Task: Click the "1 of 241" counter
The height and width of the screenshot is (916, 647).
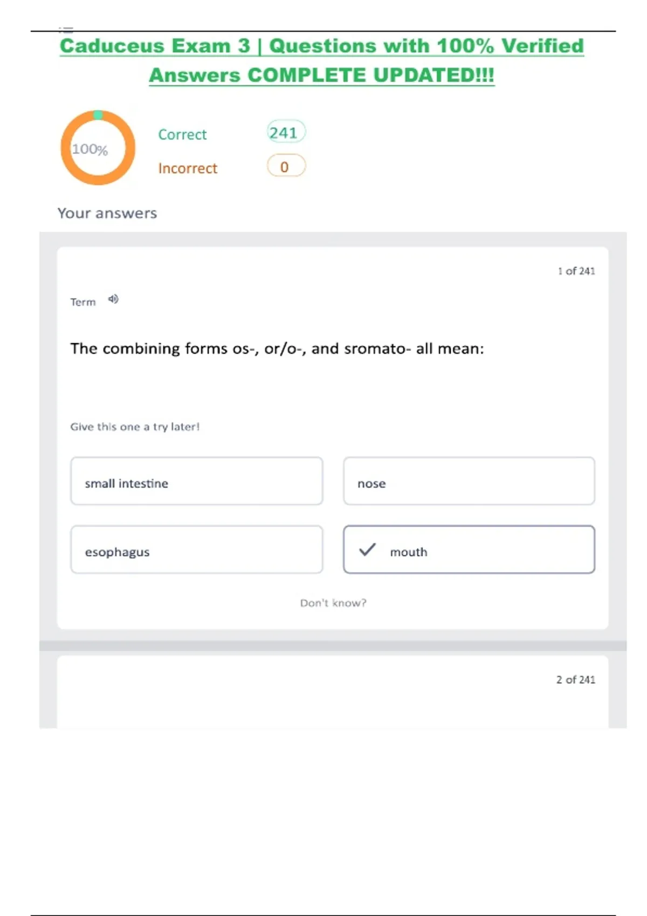Action: (x=576, y=271)
